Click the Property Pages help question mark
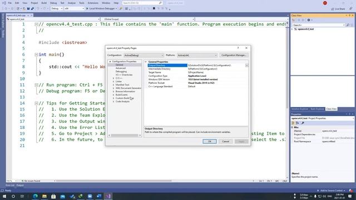This screenshot has height=200, width=356. point(238,48)
